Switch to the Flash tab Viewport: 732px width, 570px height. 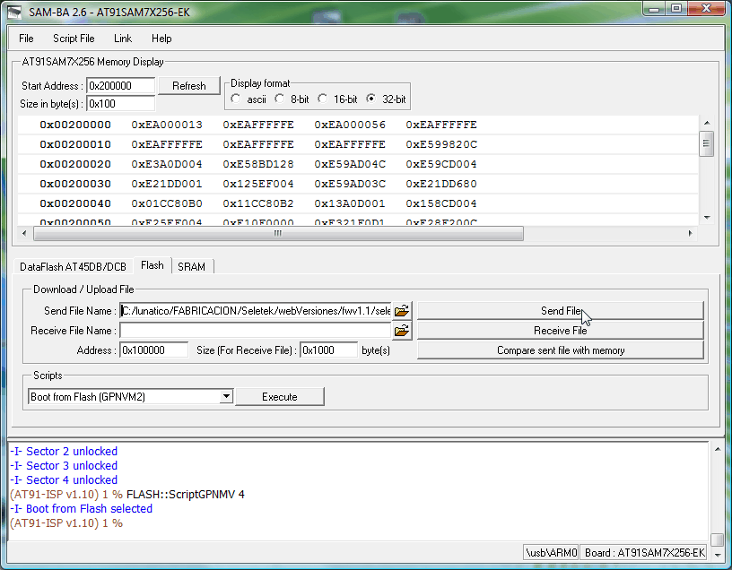pyautogui.click(x=152, y=265)
